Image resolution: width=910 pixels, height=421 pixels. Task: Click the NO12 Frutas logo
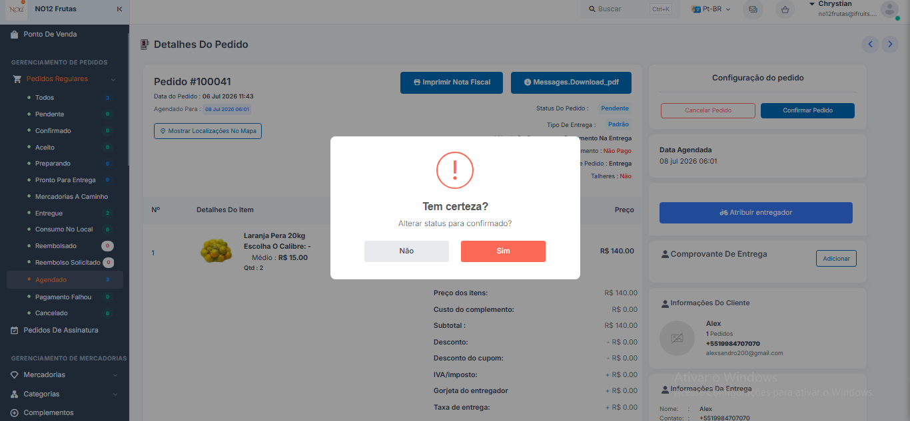pyautogui.click(x=16, y=9)
